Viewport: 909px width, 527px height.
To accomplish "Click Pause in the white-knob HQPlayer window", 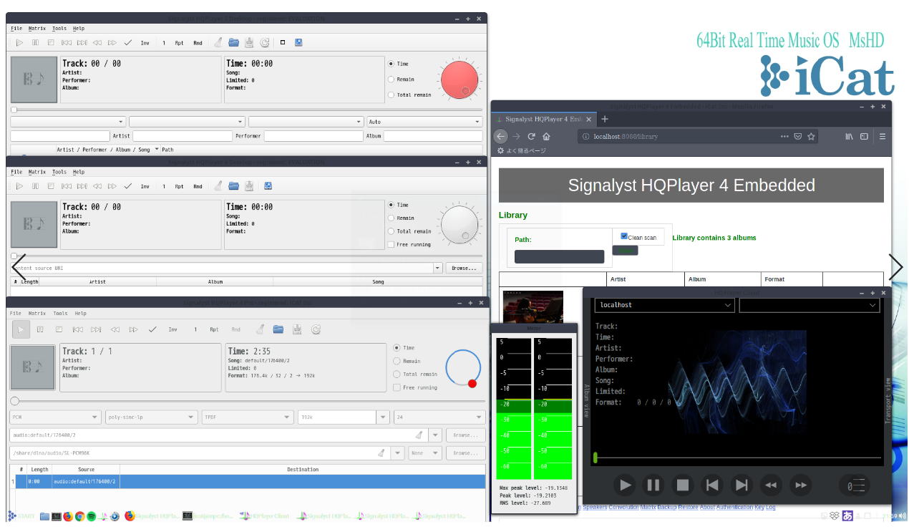I will [x=35, y=186].
